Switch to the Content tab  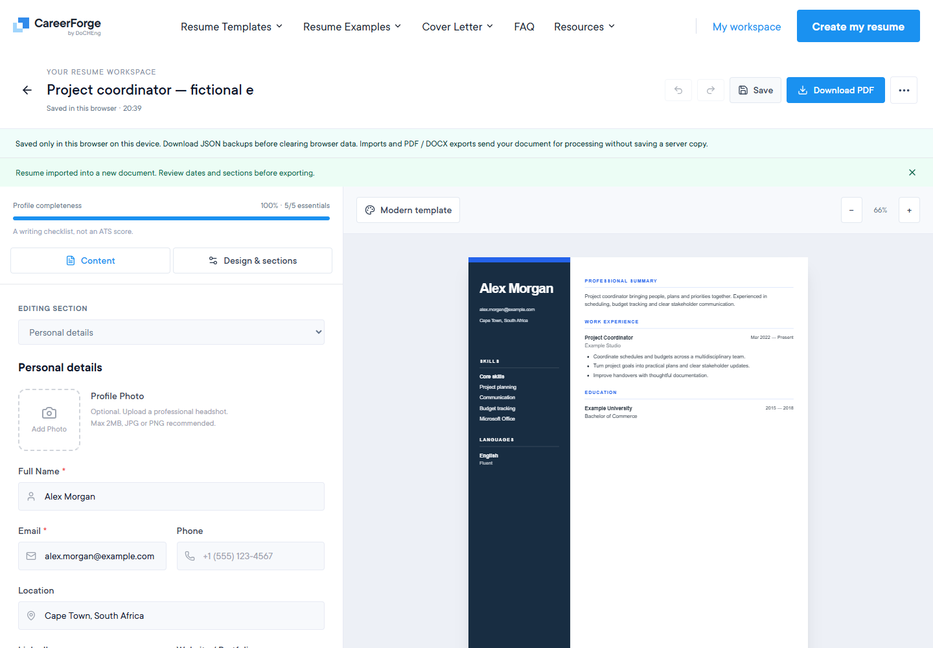90,260
